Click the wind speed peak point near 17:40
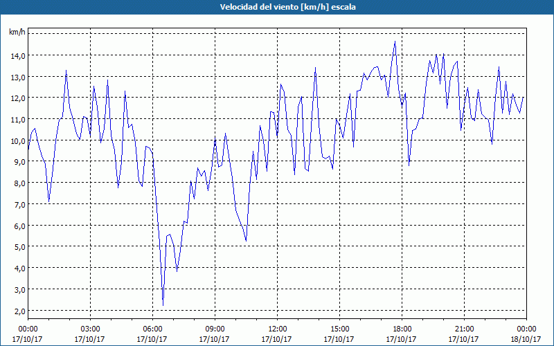The image size is (554, 346). click(x=395, y=42)
